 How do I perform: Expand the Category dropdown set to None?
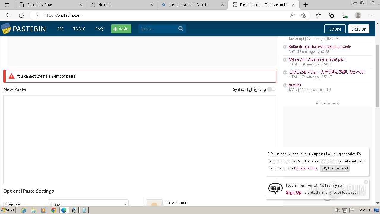click(88, 204)
